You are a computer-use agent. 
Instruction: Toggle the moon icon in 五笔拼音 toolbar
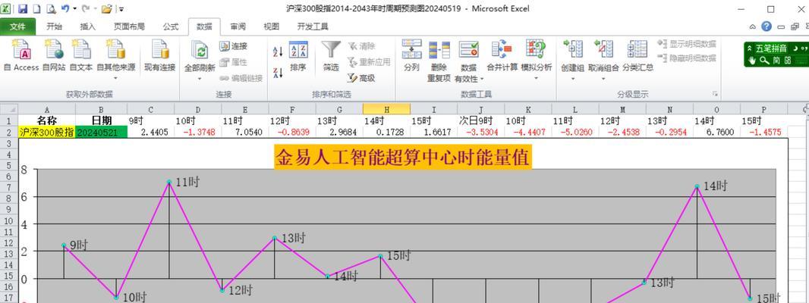tap(795, 48)
